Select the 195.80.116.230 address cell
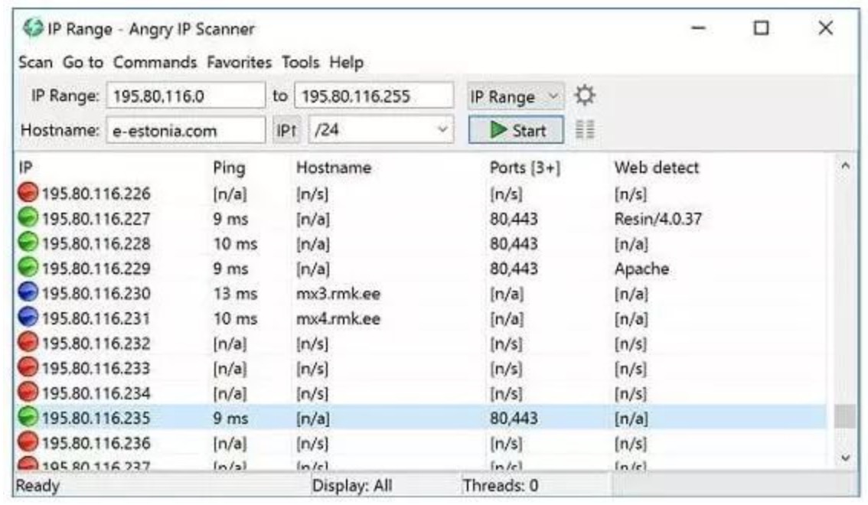Viewport: 868px width, 505px height. [96, 294]
